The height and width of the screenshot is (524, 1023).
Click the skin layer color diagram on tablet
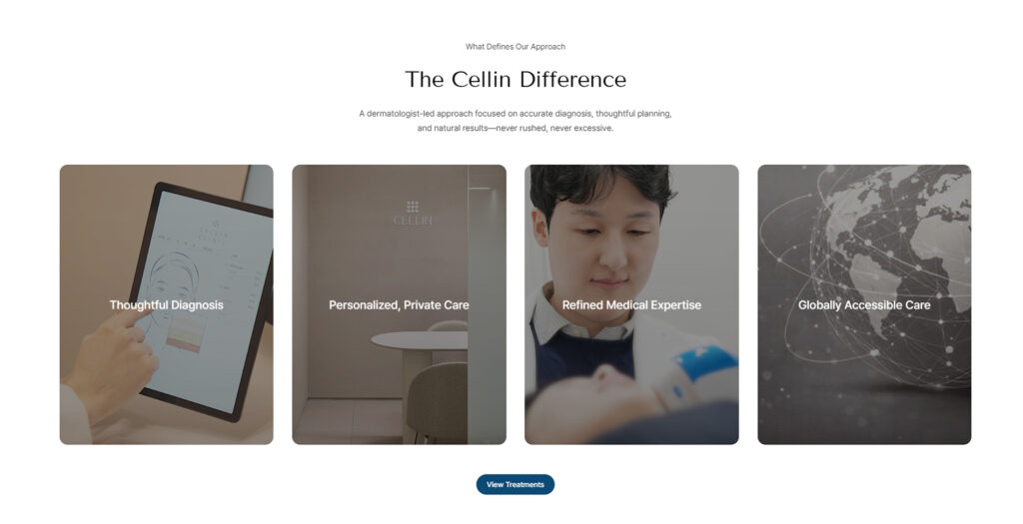click(185, 333)
